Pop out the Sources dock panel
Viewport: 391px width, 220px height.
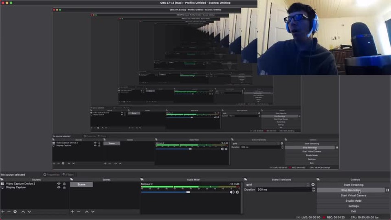[x=2, y=179]
